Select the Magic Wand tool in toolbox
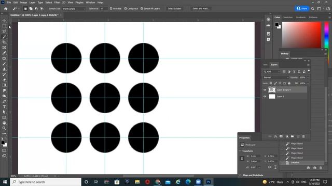Image resolution: width=332 pixels, height=186 pixels. (x=4, y=37)
